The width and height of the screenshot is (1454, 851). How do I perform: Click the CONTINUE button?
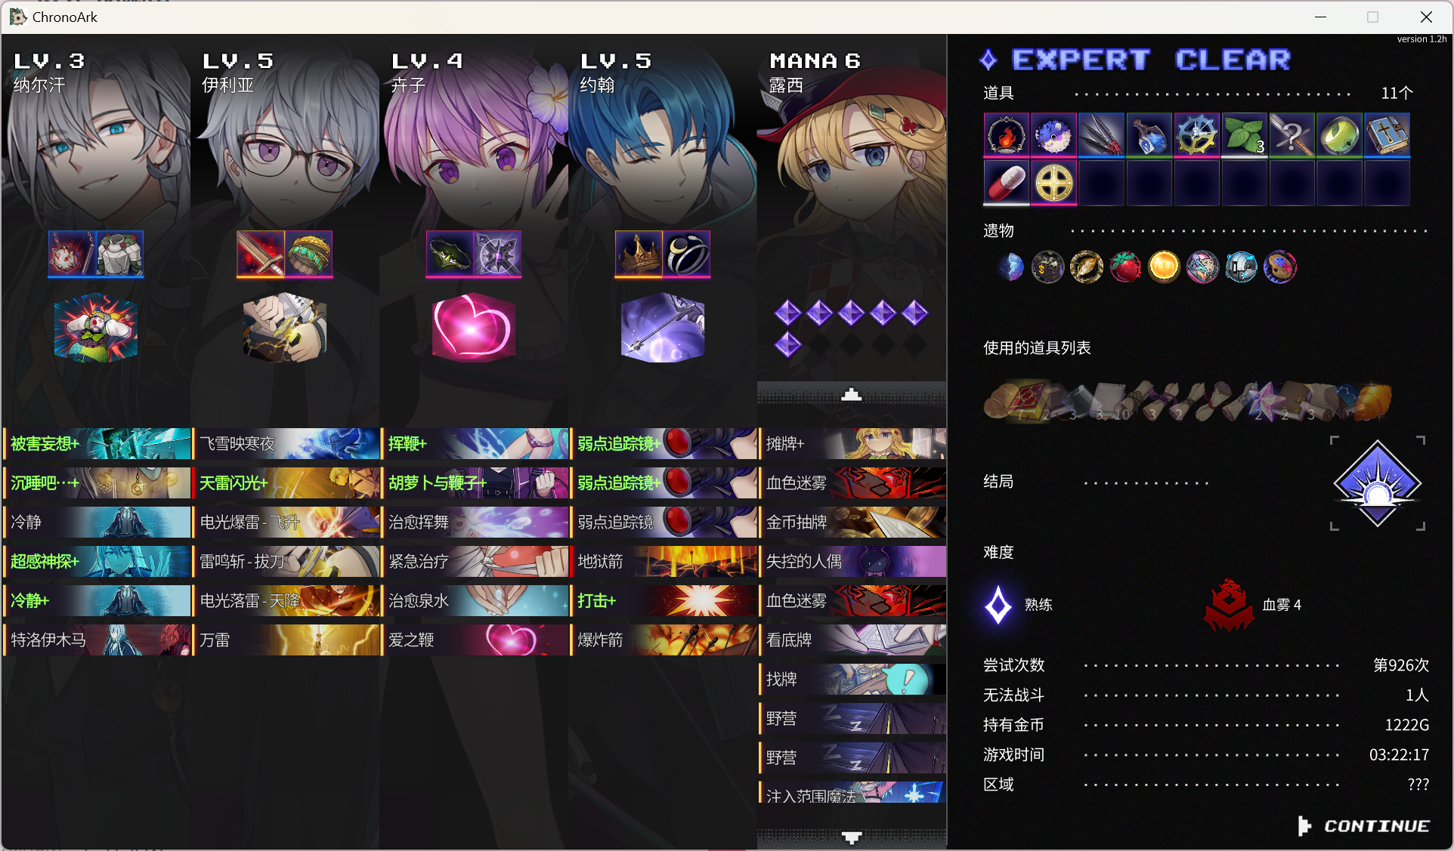(x=1364, y=826)
